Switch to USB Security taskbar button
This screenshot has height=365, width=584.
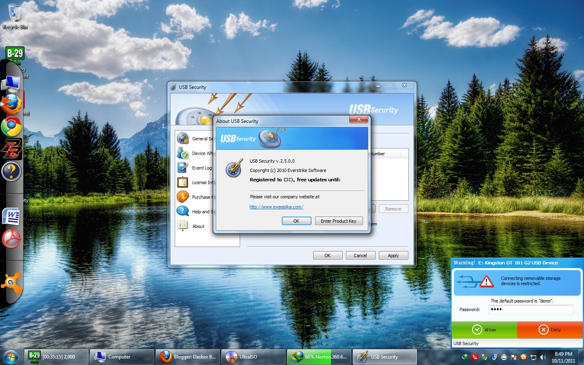[385, 357]
